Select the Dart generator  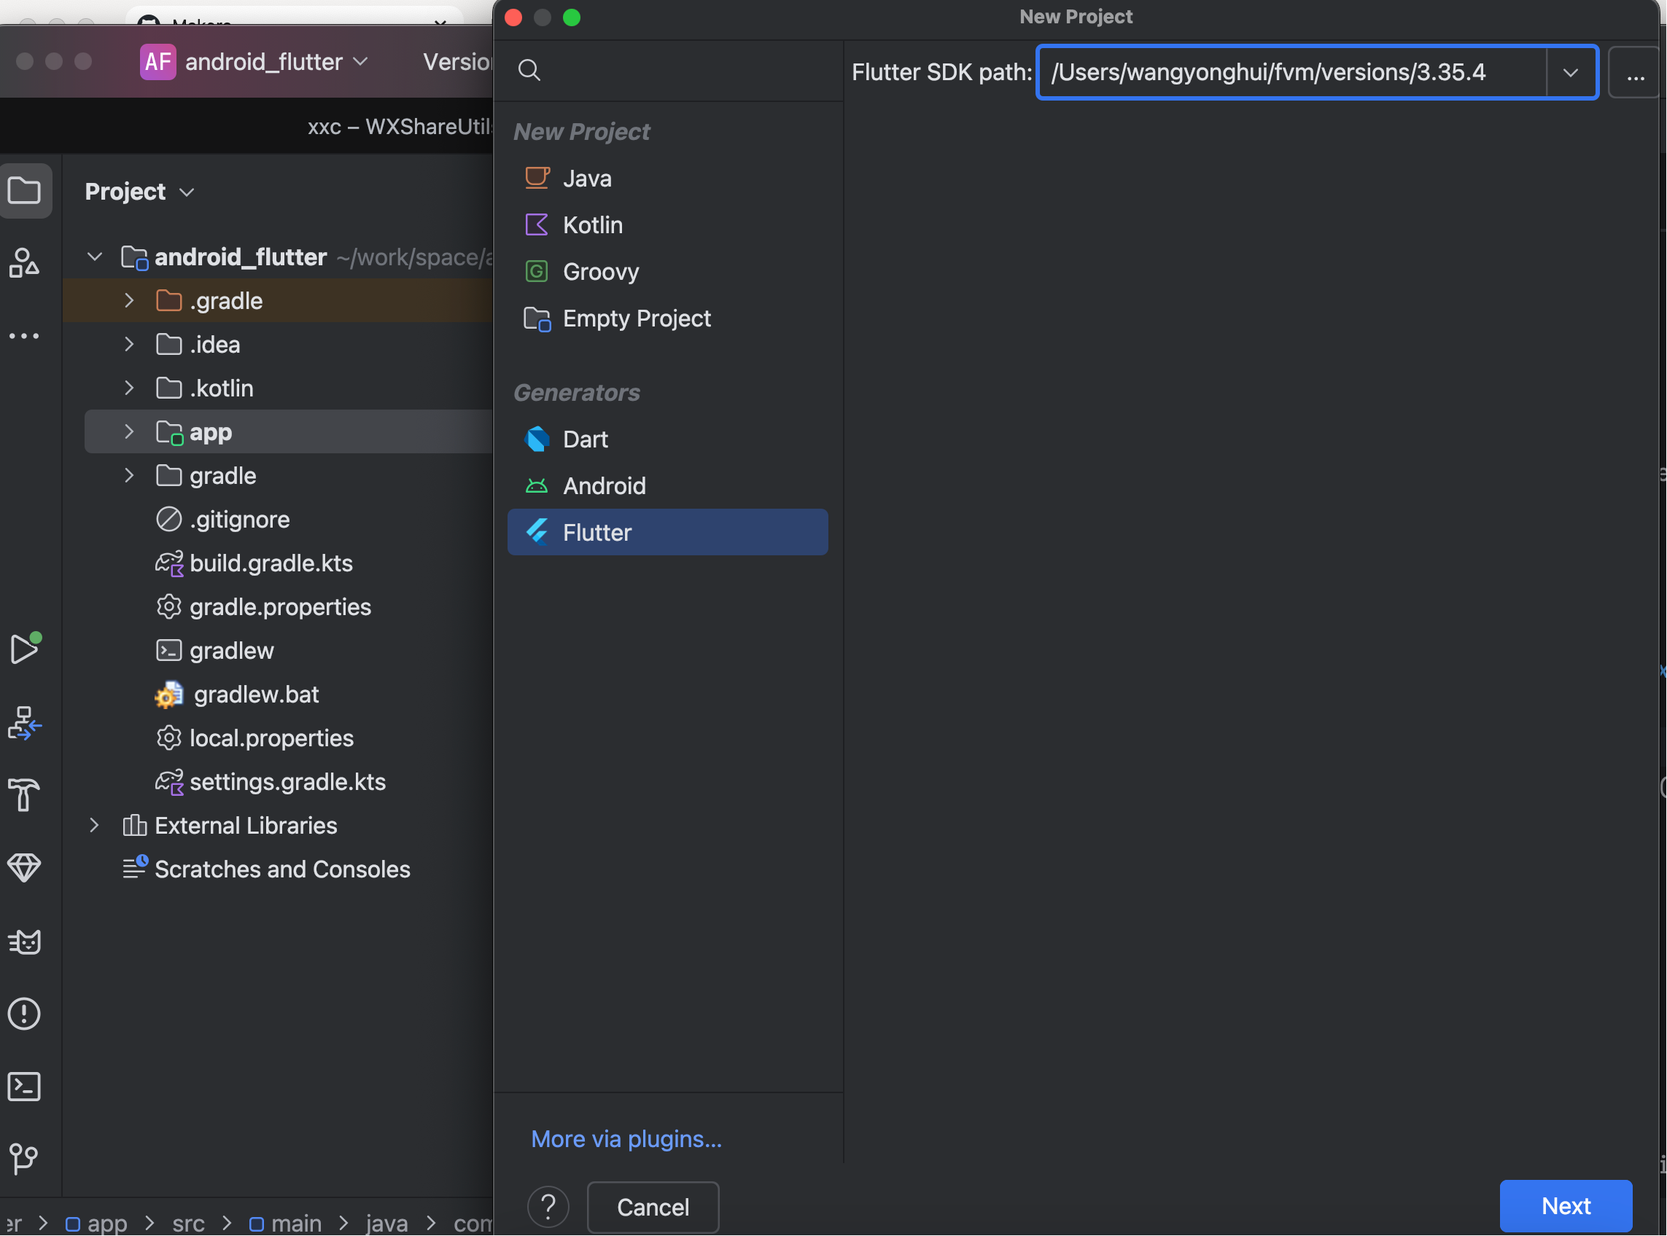tap(585, 439)
